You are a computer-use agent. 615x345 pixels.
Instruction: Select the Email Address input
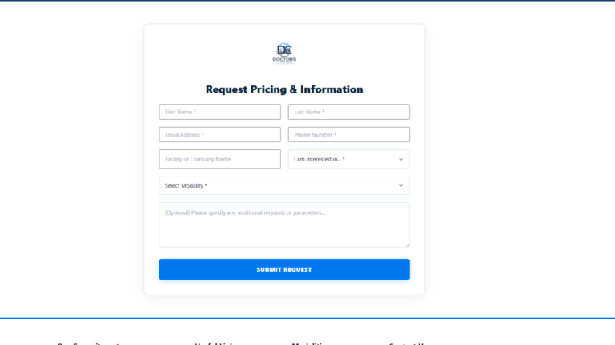tap(219, 134)
